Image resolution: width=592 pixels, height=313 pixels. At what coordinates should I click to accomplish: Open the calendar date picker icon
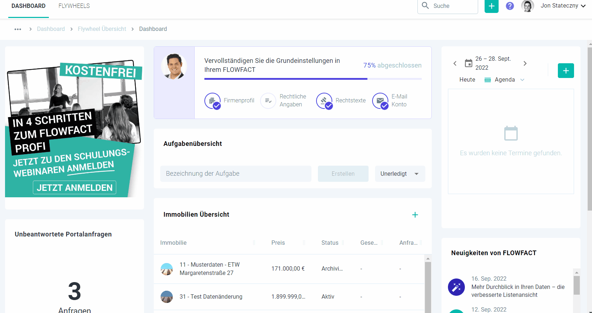[468, 63]
